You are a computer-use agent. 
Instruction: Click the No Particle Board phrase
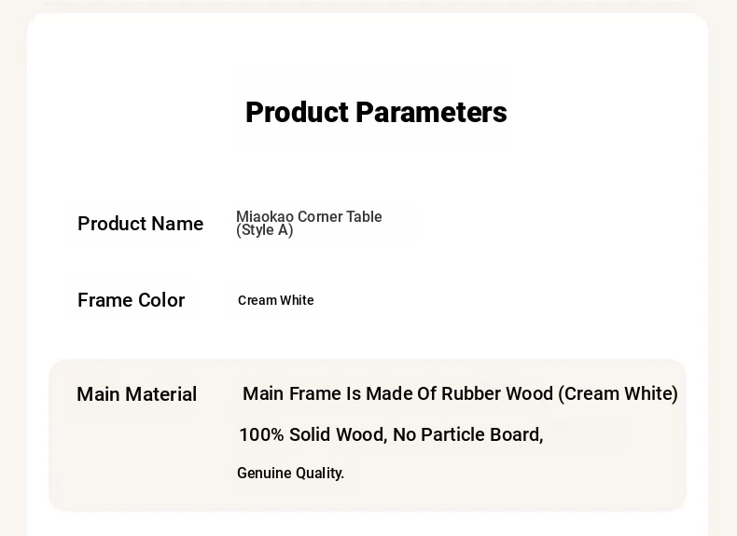coord(467,435)
